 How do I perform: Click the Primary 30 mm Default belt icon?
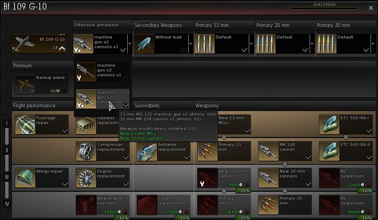tap(326, 44)
